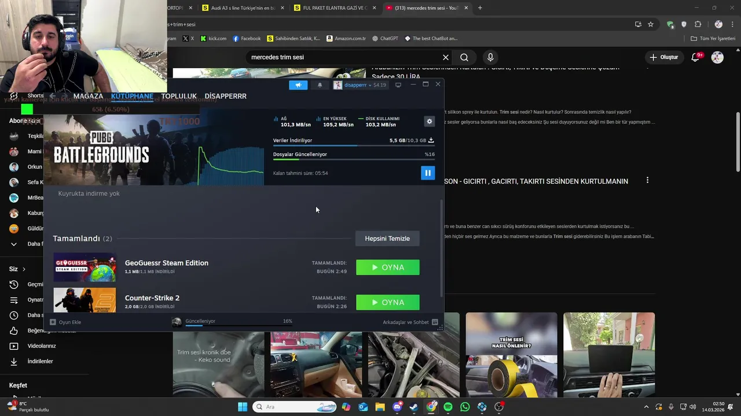Image resolution: width=741 pixels, height=416 pixels.
Task: Click Dosyalar Güncelleniyor progress bar
Action: (x=354, y=159)
